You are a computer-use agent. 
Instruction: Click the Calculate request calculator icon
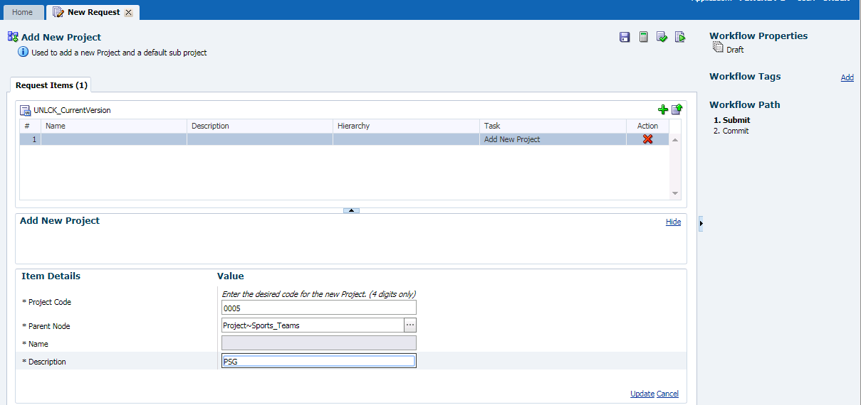tap(643, 37)
